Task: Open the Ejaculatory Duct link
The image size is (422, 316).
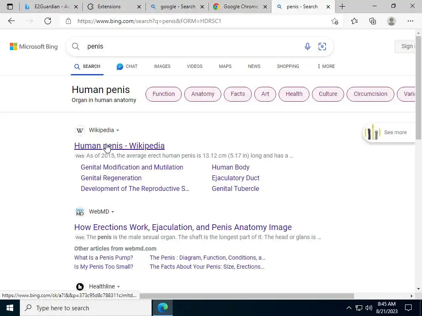Action: pyautogui.click(x=235, y=178)
